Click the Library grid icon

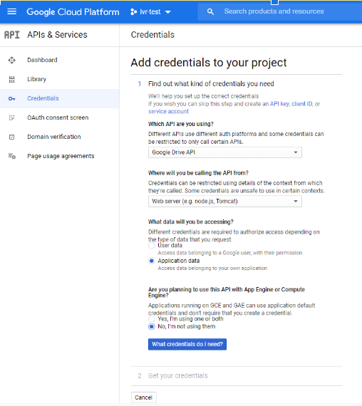pos(11,79)
